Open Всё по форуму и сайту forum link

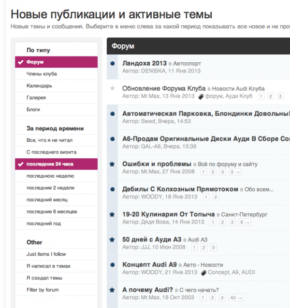pyautogui.click(x=228, y=164)
